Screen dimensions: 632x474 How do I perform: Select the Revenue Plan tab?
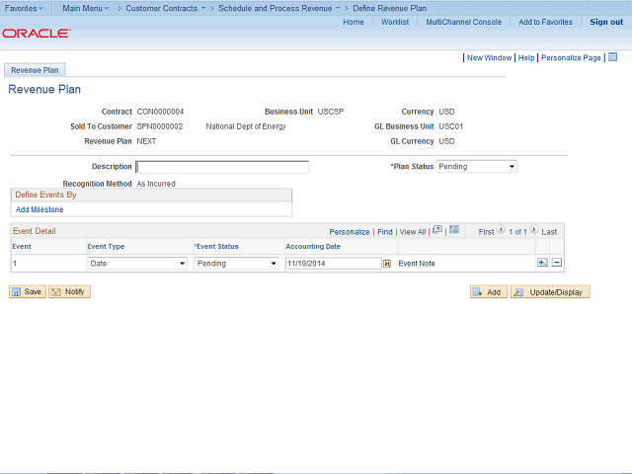[35, 70]
